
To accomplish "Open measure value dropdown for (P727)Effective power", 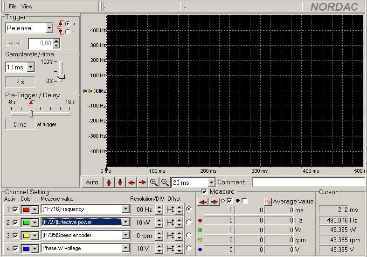I will (126, 222).
